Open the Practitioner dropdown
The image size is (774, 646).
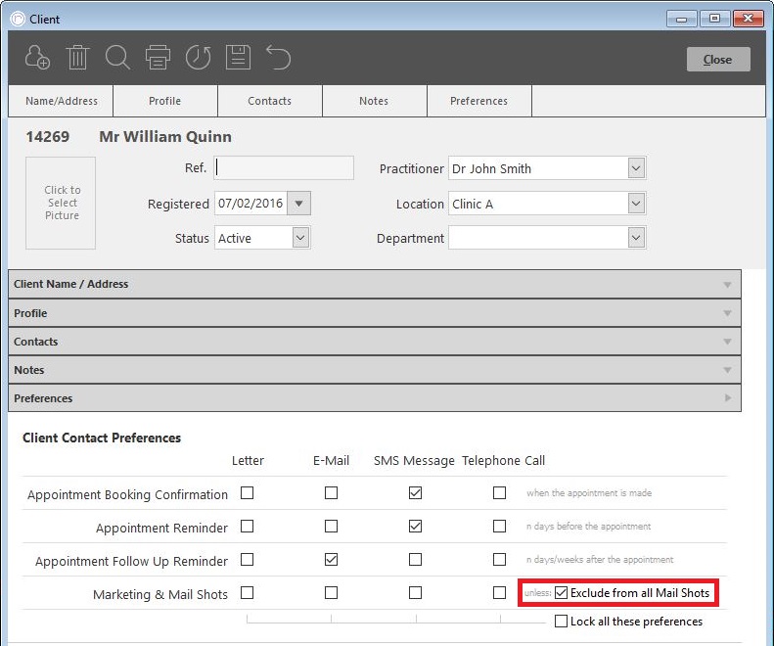tap(636, 168)
